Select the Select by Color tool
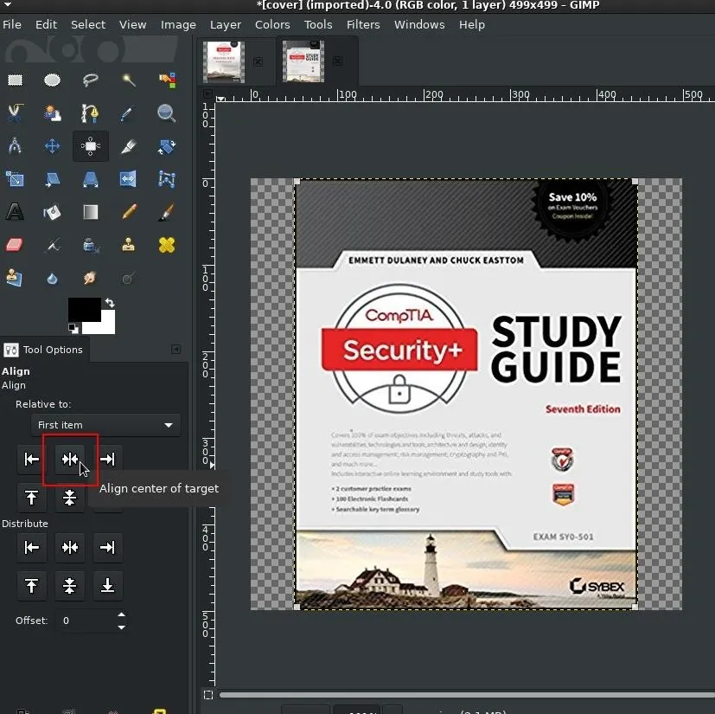The width and height of the screenshot is (715, 714). coord(167,80)
